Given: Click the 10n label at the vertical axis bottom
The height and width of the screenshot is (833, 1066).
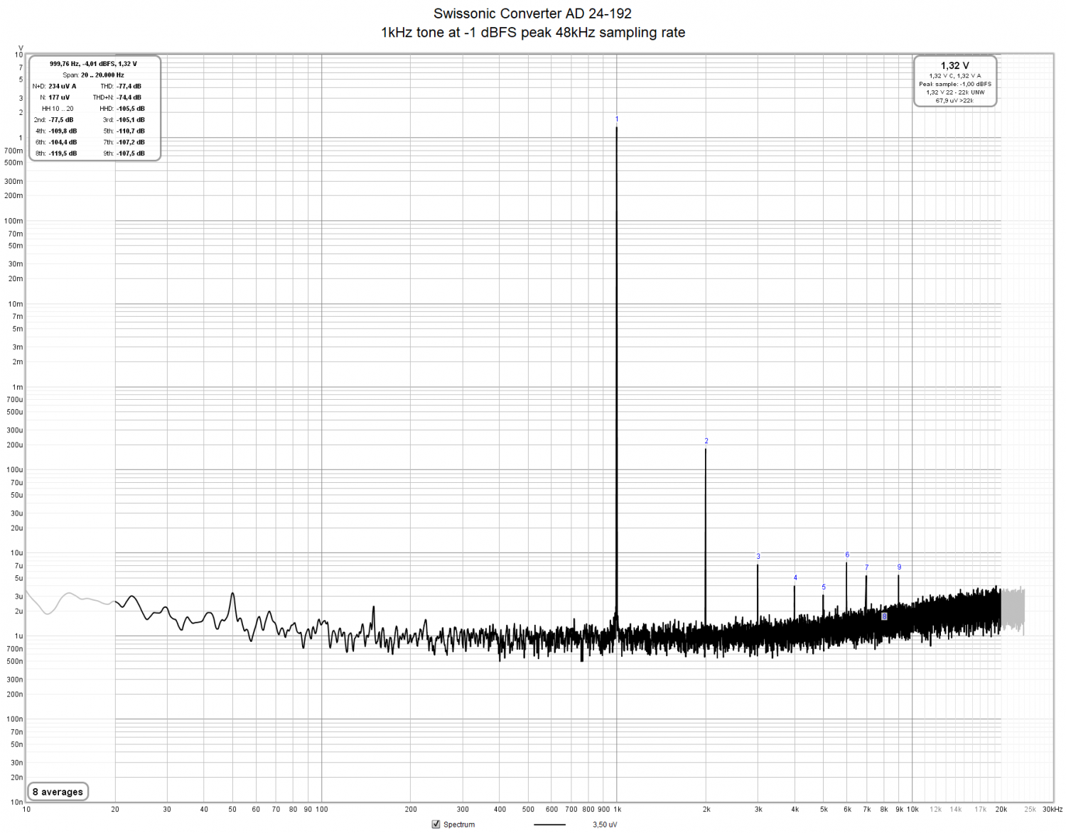Looking at the screenshot, I should click(16, 802).
